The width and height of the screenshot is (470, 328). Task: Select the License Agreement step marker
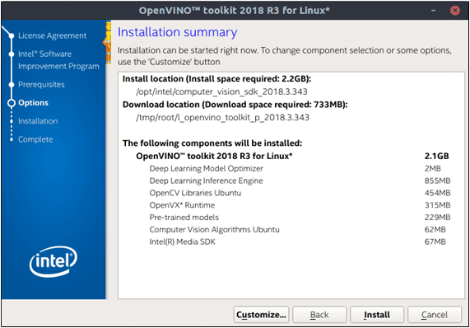tap(12, 35)
